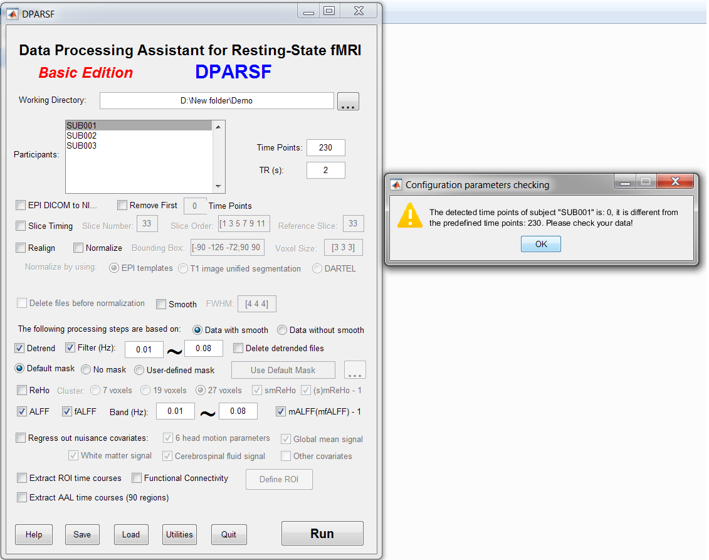Check Extract ROI time courses
The height and width of the screenshot is (560, 709).
point(22,478)
